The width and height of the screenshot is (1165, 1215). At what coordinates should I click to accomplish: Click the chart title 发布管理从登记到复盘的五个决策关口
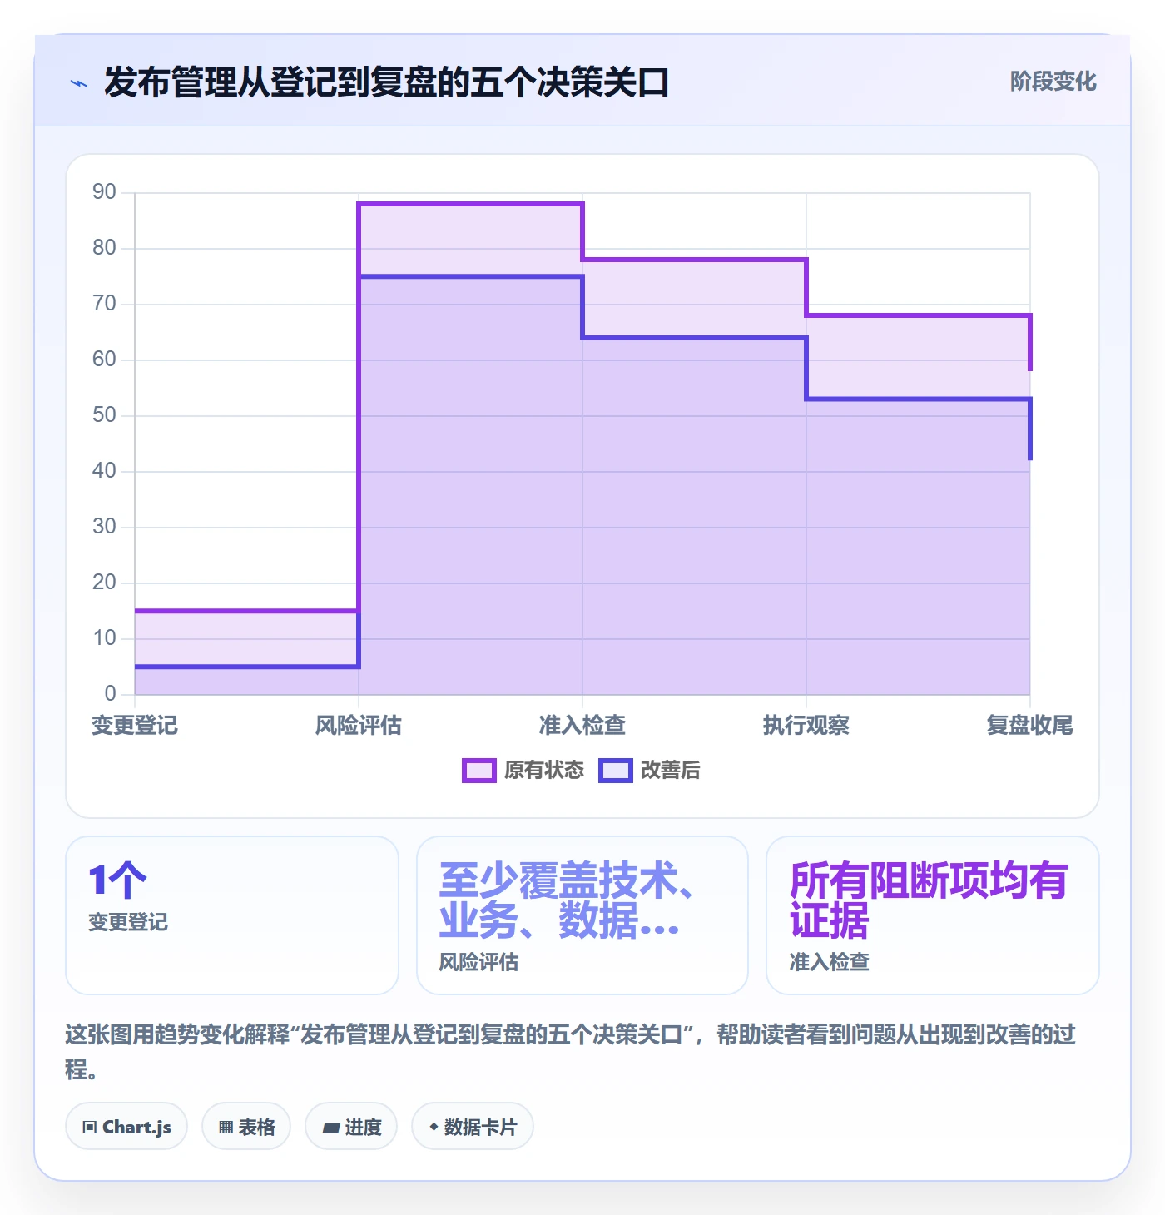coord(387,82)
